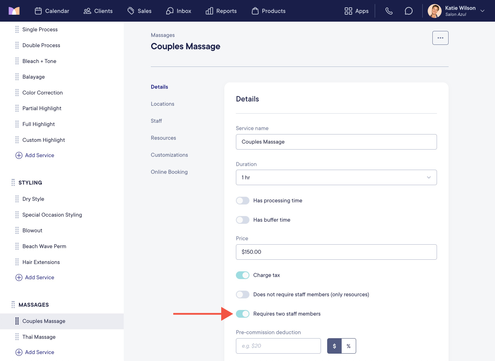Grab the drag handle beside Double Process
Screen dimensions: 495x361
17,45
